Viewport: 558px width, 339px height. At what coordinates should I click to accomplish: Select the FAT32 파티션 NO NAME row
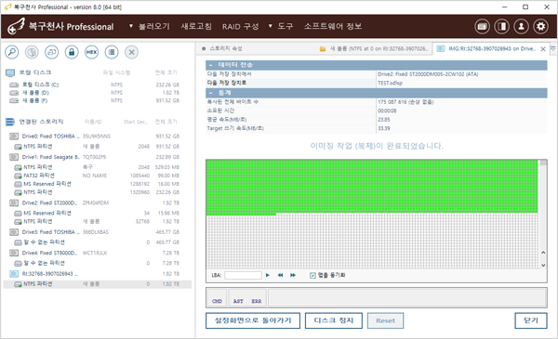(97, 176)
